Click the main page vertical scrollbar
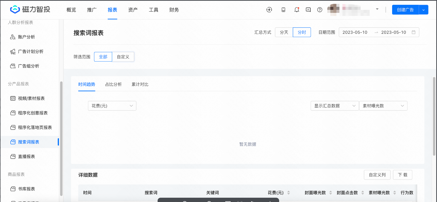 (434, 116)
